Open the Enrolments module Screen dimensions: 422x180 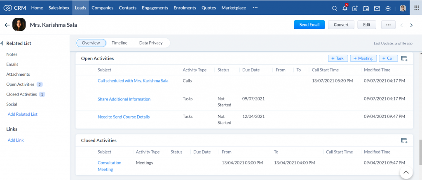click(185, 8)
